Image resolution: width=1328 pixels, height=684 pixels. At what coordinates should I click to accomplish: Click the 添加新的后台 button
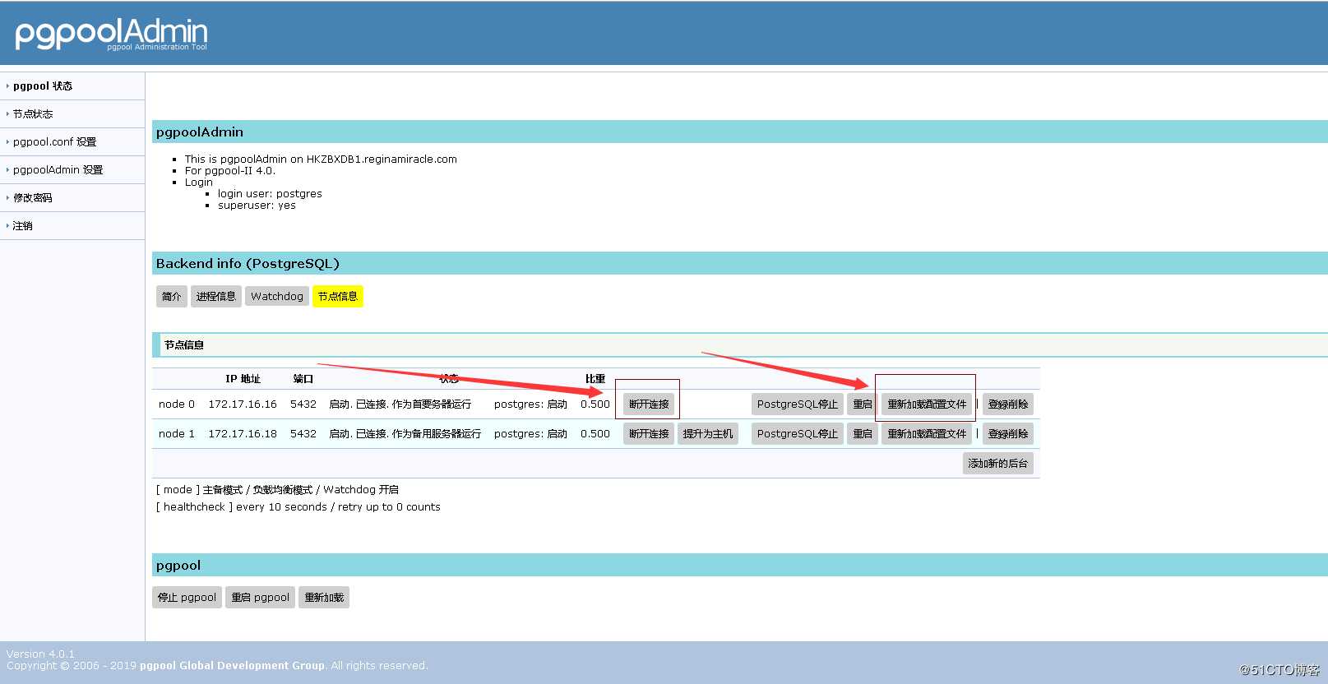pyautogui.click(x=998, y=464)
